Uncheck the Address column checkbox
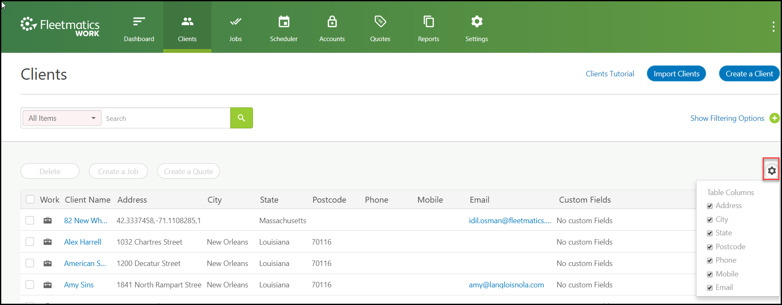This screenshot has height=305, width=782. tap(710, 206)
